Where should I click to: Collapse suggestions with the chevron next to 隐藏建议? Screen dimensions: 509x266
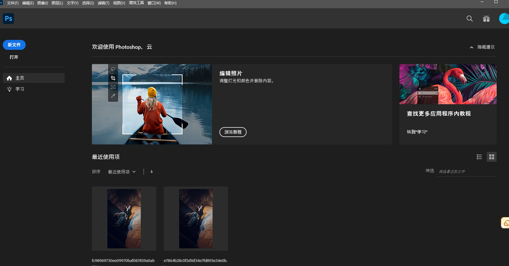point(472,47)
